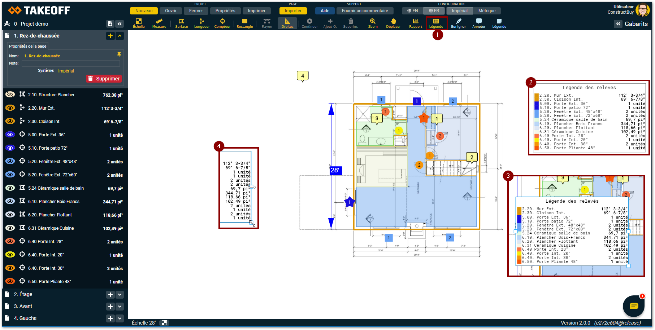This screenshot has height=330, width=655.
Task: Hide the 5.00 Porte Ext. 36" item
Action: pyautogui.click(x=10, y=135)
